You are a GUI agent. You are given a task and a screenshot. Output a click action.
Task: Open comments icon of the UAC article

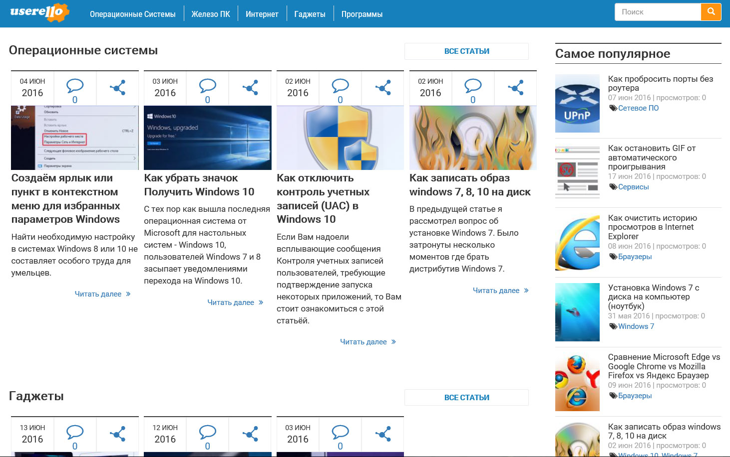point(341,91)
